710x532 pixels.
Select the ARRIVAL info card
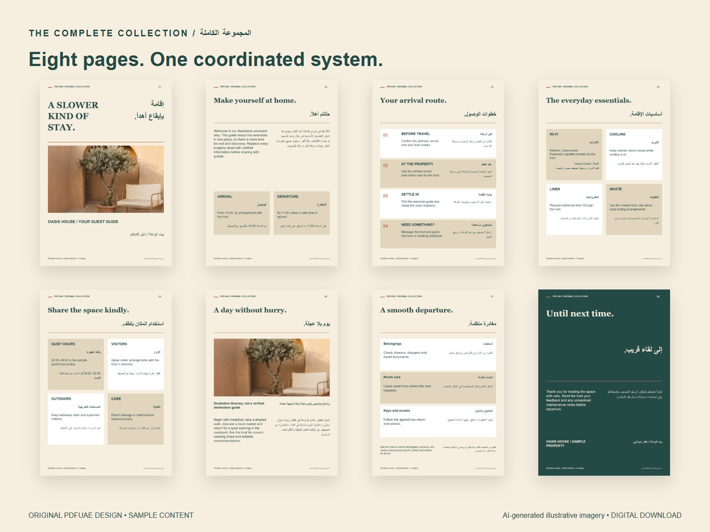pos(242,213)
